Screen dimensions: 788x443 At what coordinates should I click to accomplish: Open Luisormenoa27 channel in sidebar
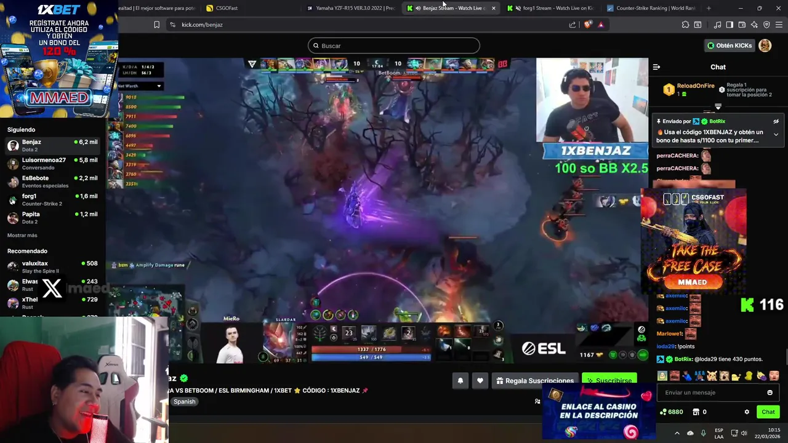(52, 163)
